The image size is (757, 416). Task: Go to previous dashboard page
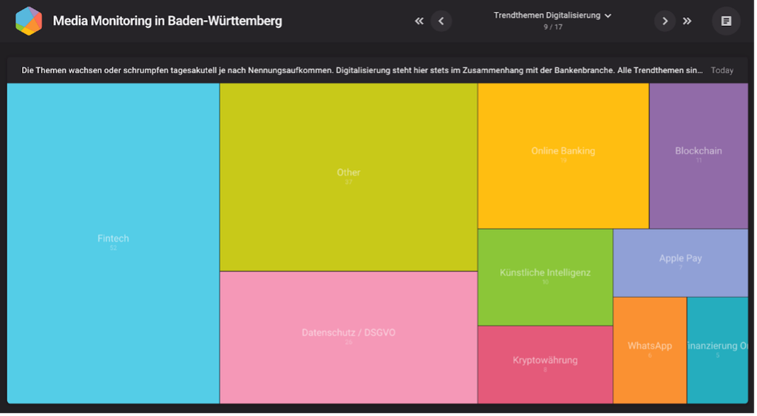click(x=441, y=21)
